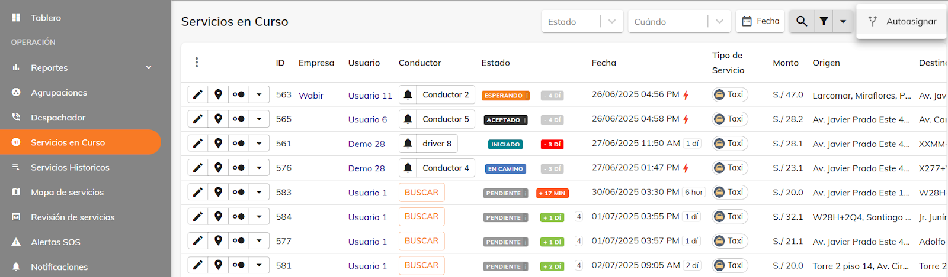
Task: Open row actions dropdown for service 583
Action: click(x=259, y=192)
